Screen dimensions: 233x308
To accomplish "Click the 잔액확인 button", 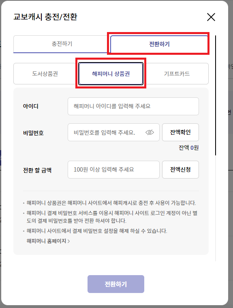I will click(x=180, y=132).
